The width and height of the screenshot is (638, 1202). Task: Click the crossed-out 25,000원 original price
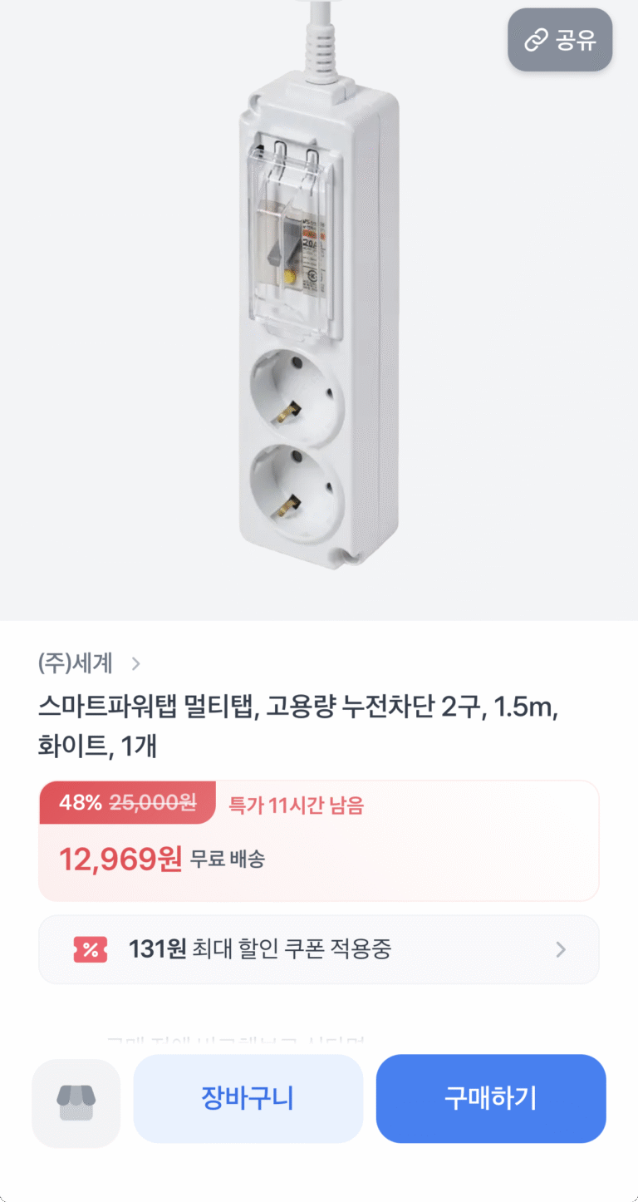(x=153, y=803)
